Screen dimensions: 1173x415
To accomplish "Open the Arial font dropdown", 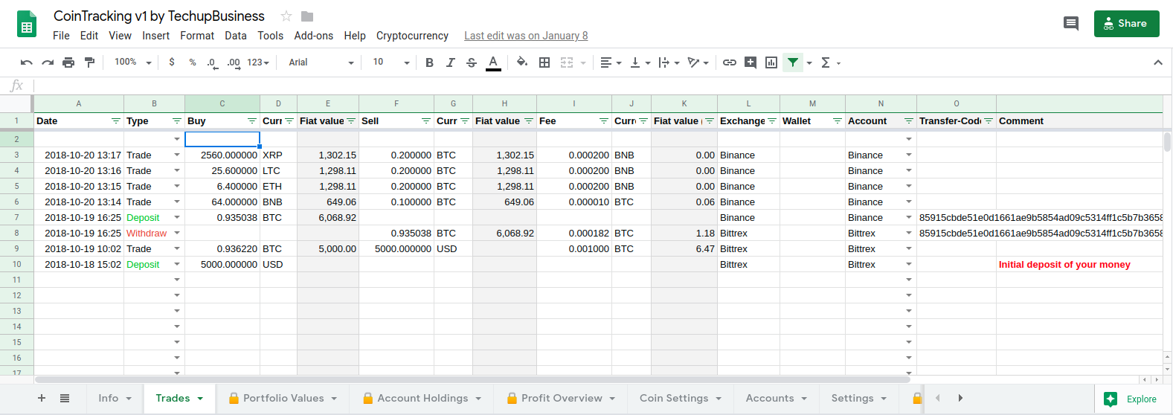I will tap(321, 62).
